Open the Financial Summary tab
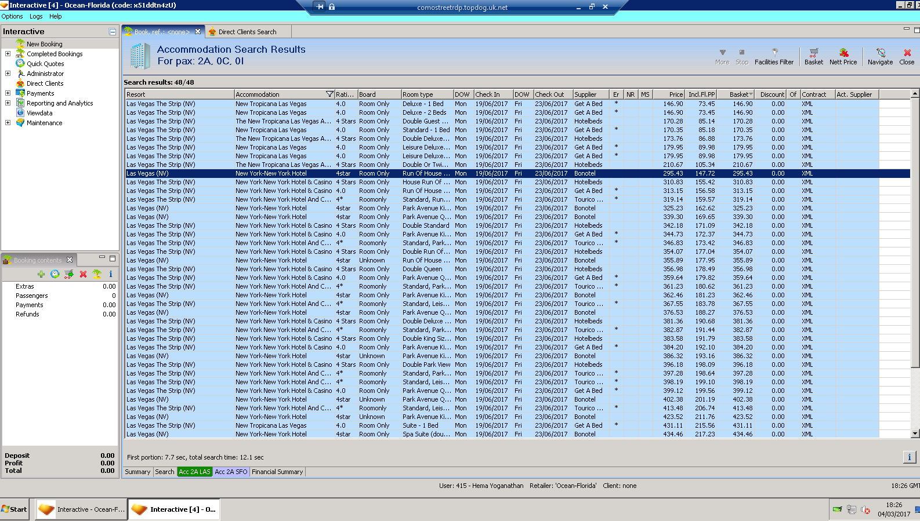This screenshot has height=521, width=920. (x=277, y=472)
